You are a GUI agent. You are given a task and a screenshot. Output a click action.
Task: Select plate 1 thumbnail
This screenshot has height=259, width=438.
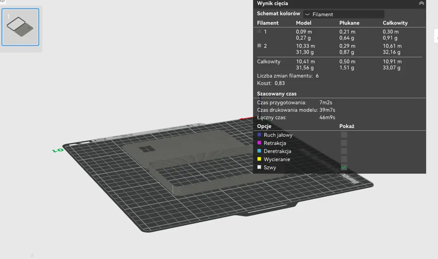pyautogui.click(x=21, y=27)
